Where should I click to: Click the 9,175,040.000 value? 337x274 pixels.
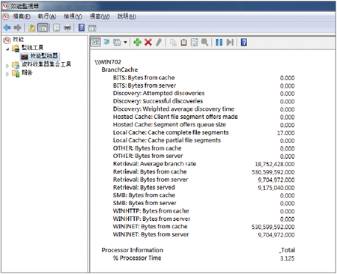tap(276, 188)
